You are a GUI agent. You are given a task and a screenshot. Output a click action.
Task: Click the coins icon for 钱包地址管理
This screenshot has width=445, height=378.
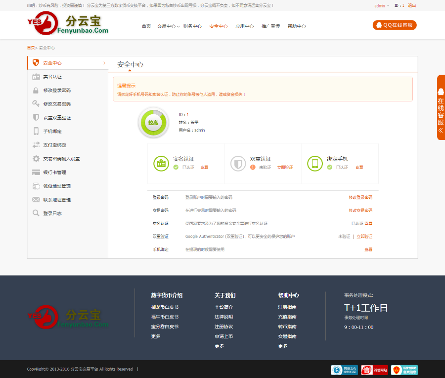(36, 186)
